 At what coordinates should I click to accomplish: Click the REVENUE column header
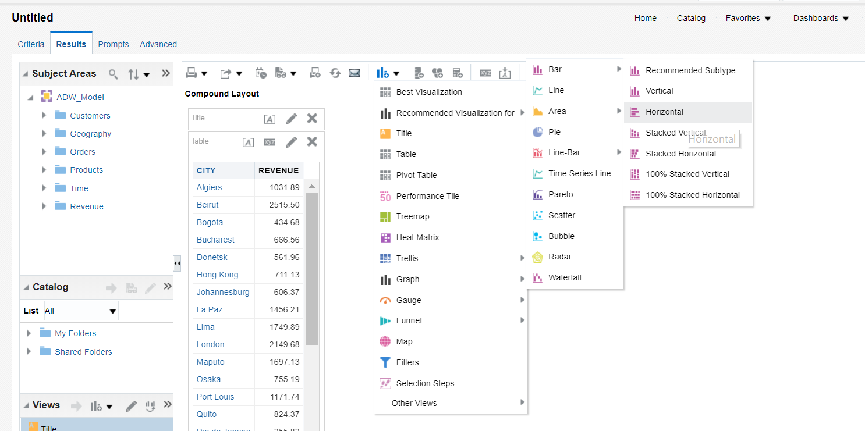[x=278, y=170]
